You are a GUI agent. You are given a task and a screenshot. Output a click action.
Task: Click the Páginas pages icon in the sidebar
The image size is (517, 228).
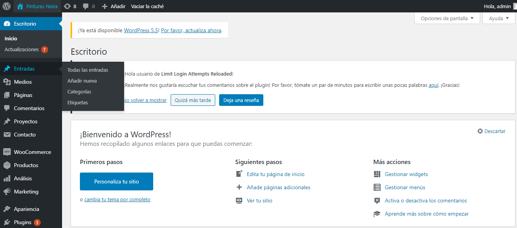click(7, 95)
